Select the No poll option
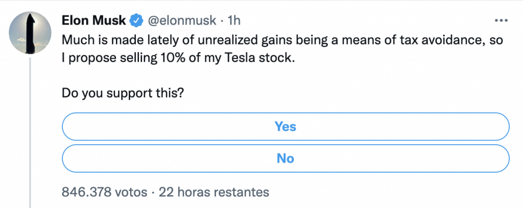Image resolution: width=523 pixels, height=208 pixels. pyautogui.click(x=286, y=158)
